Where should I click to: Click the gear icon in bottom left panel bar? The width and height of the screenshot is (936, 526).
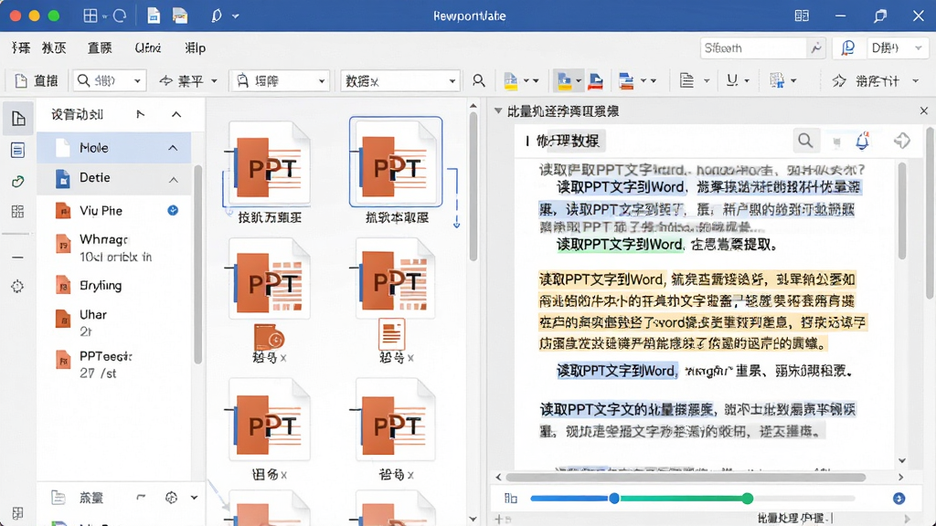[x=171, y=498]
